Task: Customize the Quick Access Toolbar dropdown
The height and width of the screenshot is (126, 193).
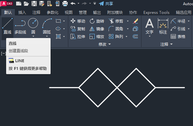Action: [x=94, y=3]
